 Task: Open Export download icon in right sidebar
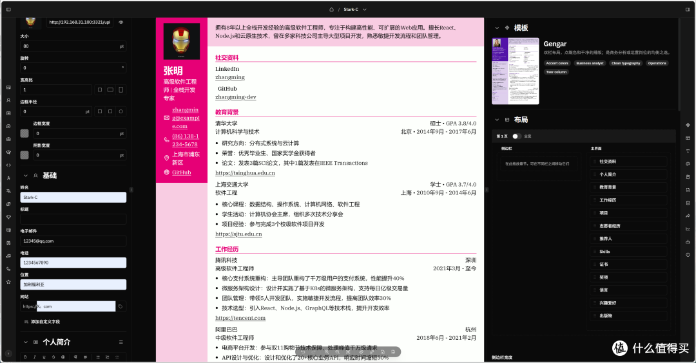coord(688,241)
